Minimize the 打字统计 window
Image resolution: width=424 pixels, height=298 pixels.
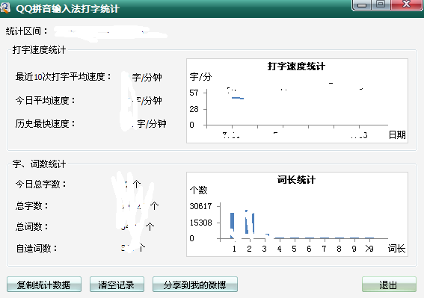[x=362, y=4]
